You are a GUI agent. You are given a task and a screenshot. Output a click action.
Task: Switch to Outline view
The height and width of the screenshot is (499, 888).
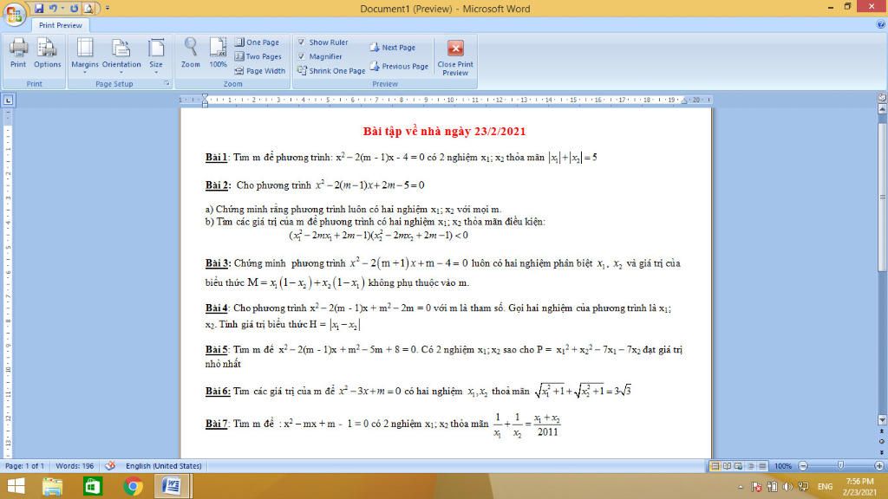751,466
